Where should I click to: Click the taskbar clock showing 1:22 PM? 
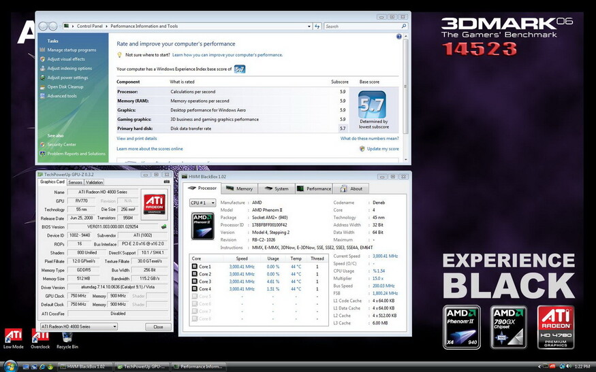coord(582,367)
